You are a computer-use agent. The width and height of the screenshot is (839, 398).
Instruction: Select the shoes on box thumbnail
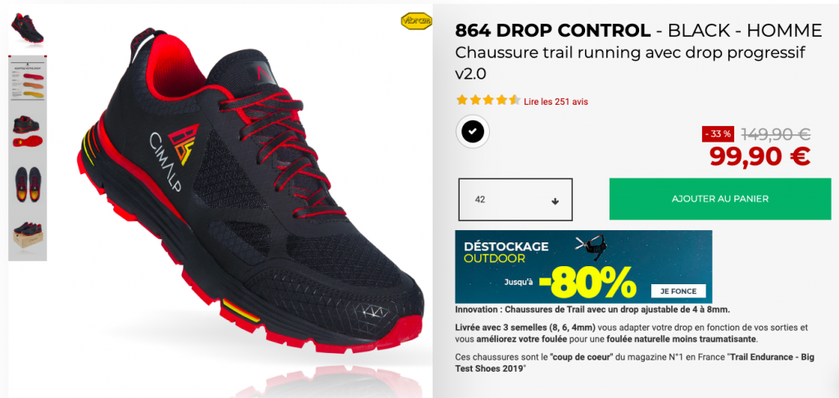point(28,235)
